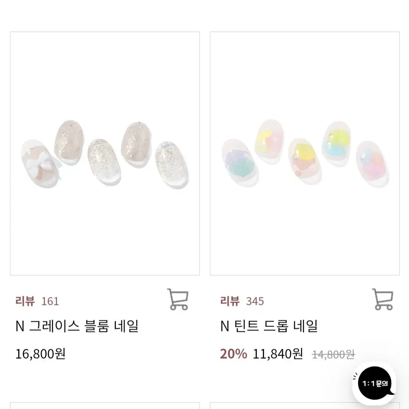Click the 16,800원 price
Image resolution: width=409 pixels, height=409 pixels.
[x=41, y=354]
